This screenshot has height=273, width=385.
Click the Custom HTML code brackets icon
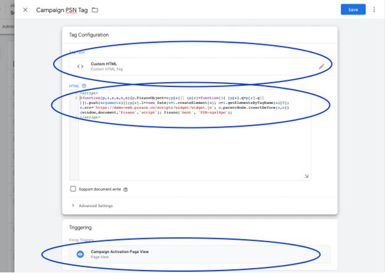[80, 67]
